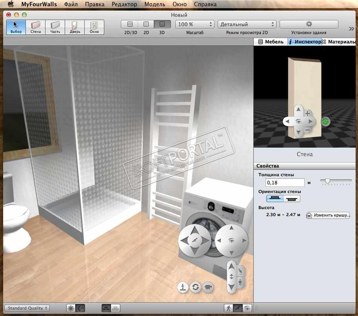Switch to walking navigation mode
Screen dimensions: 358x316
click(x=229, y=308)
